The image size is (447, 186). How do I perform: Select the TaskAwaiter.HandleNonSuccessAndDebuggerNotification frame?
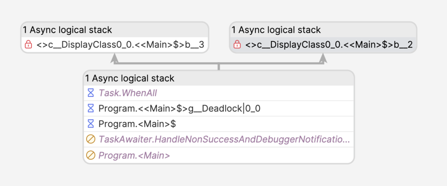click(x=219, y=140)
